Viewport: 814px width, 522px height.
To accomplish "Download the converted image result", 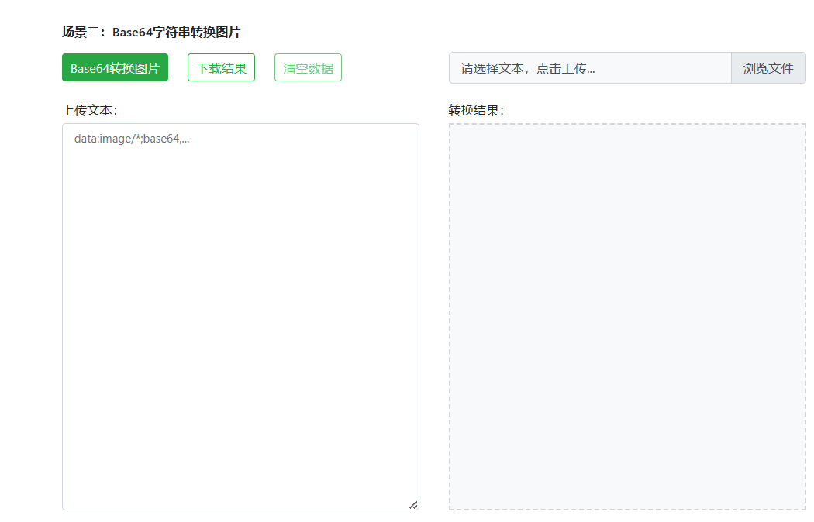I will 221,68.
